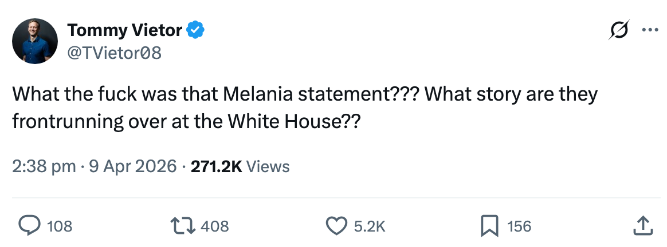Click the word Views next to 271.2K
Image resolution: width=667 pixels, height=247 pixels.
click(x=270, y=166)
